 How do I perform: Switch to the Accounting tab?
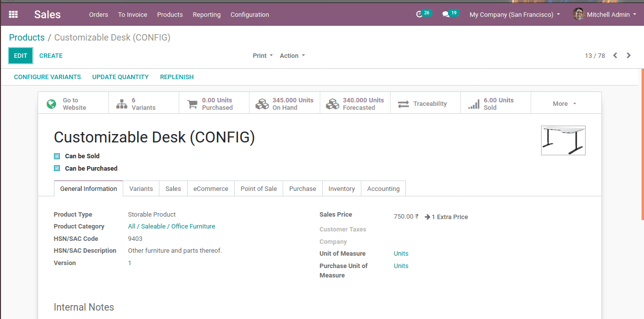[x=383, y=188]
